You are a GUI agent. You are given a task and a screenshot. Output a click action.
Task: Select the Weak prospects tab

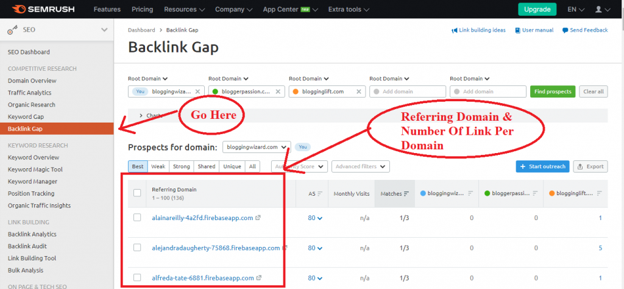[x=158, y=166]
